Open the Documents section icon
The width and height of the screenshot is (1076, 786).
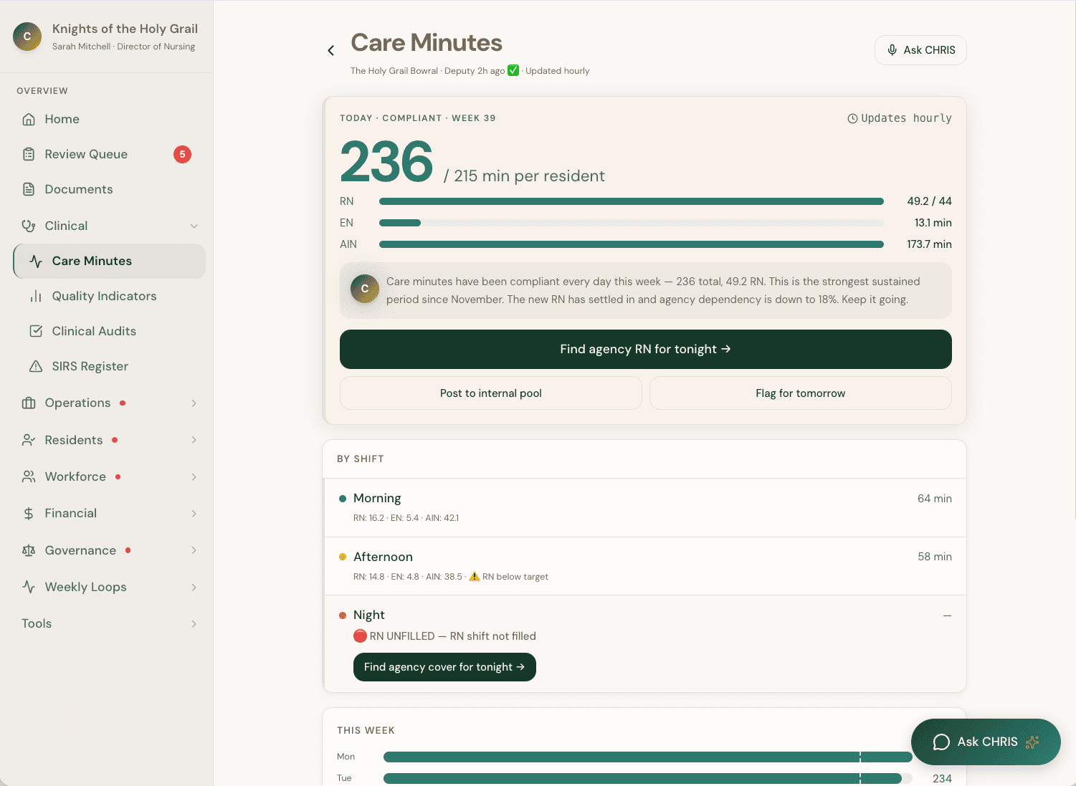tap(29, 189)
